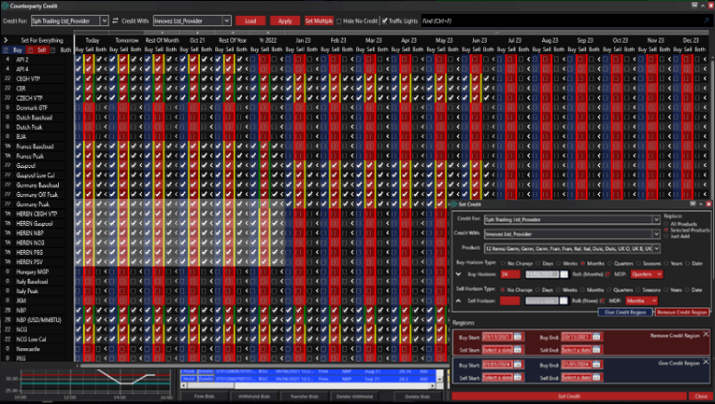
Task: Disable the Traffic Lights checkbox
Action: point(386,21)
